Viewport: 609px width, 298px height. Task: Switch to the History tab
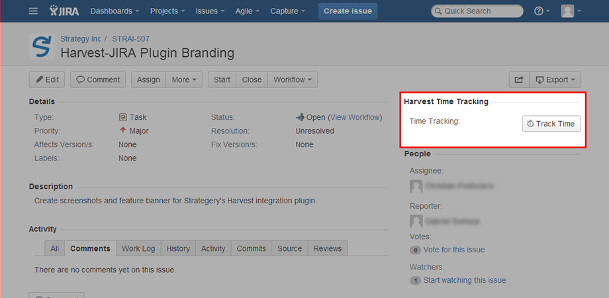click(178, 248)
